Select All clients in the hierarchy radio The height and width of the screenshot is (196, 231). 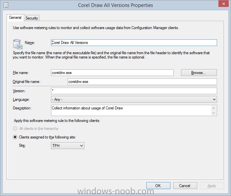15,129
